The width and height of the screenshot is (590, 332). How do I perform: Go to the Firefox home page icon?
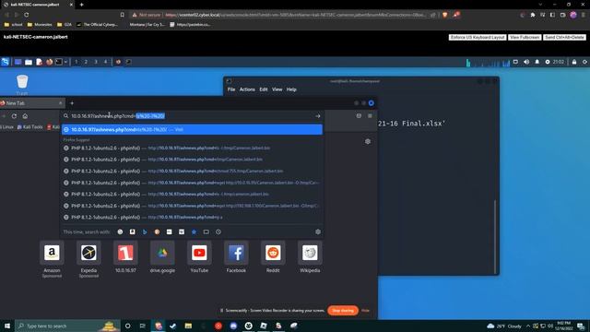(x=25, y=116)
